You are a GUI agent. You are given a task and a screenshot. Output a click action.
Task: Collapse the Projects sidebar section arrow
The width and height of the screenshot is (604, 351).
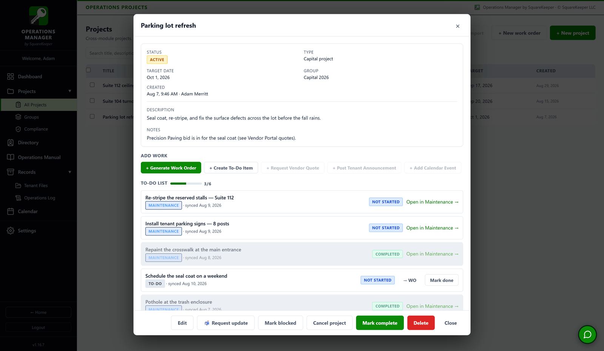click(70, 91)
